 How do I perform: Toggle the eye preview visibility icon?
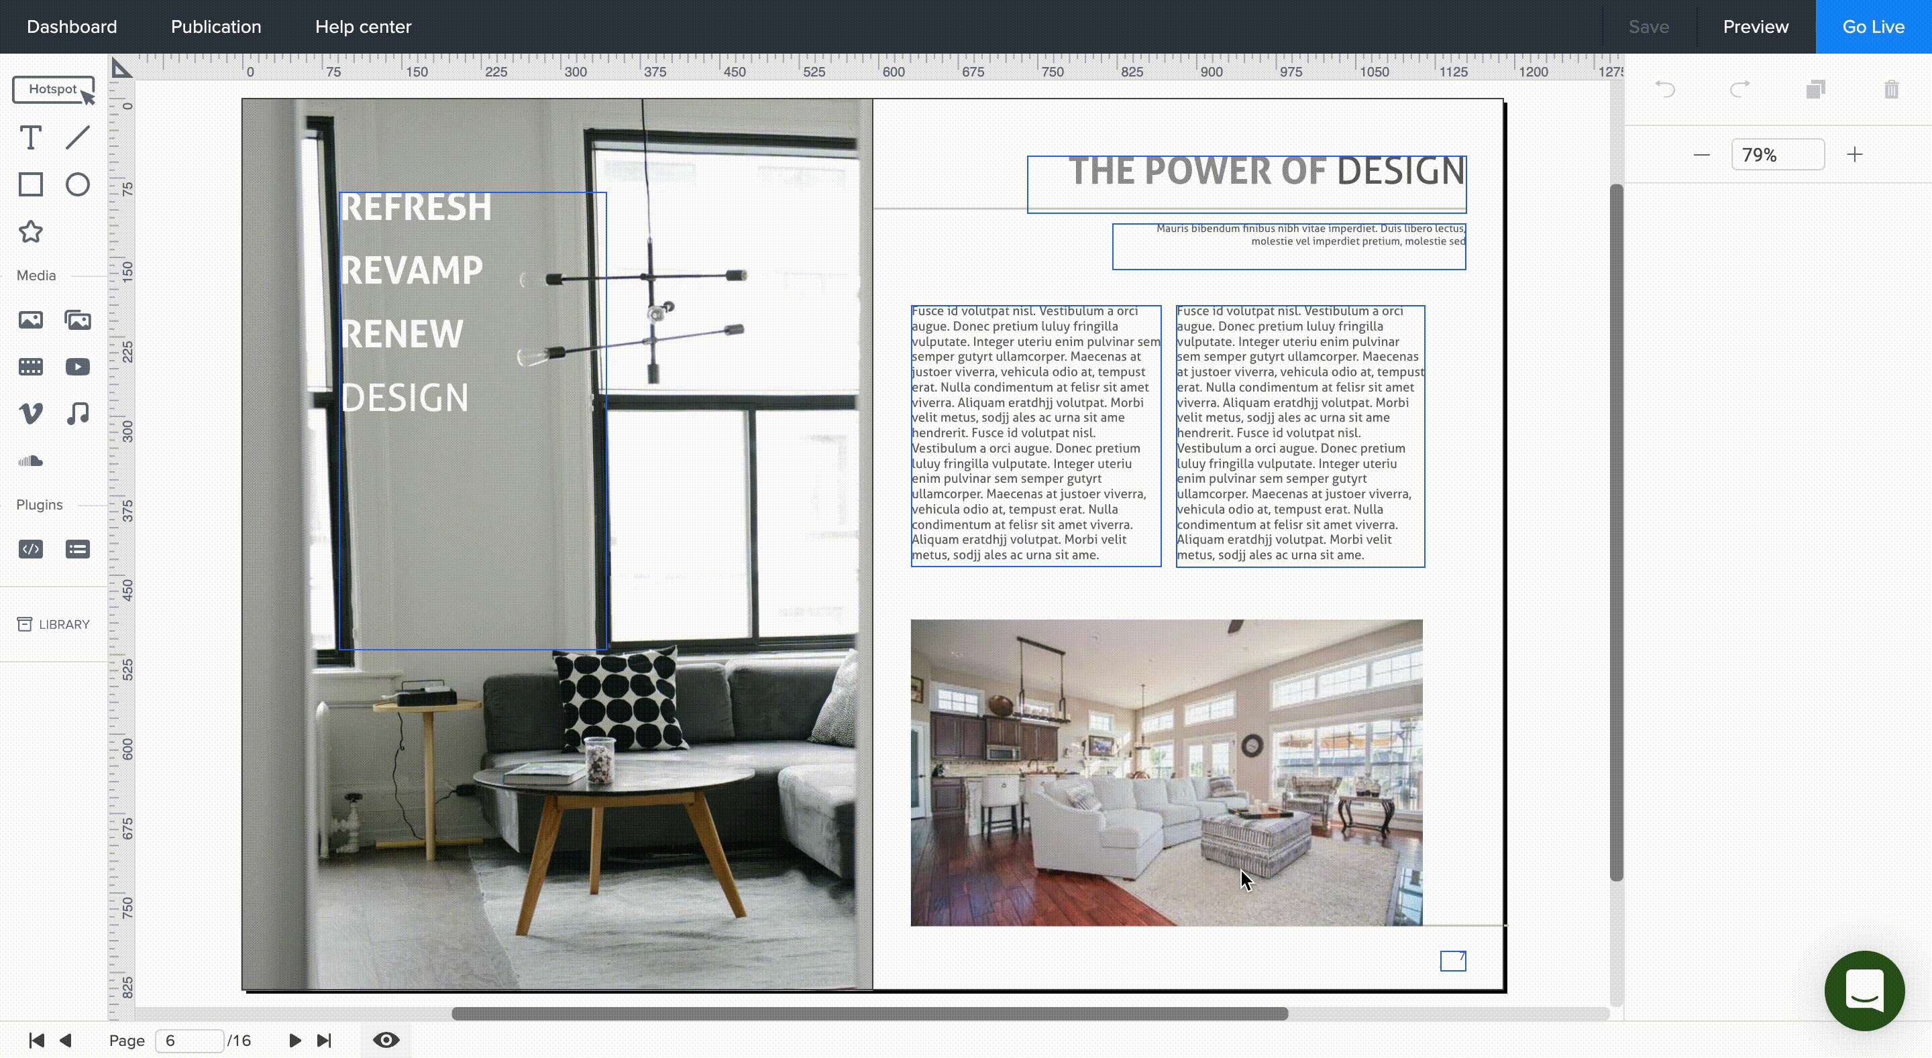coord(386,1040)
